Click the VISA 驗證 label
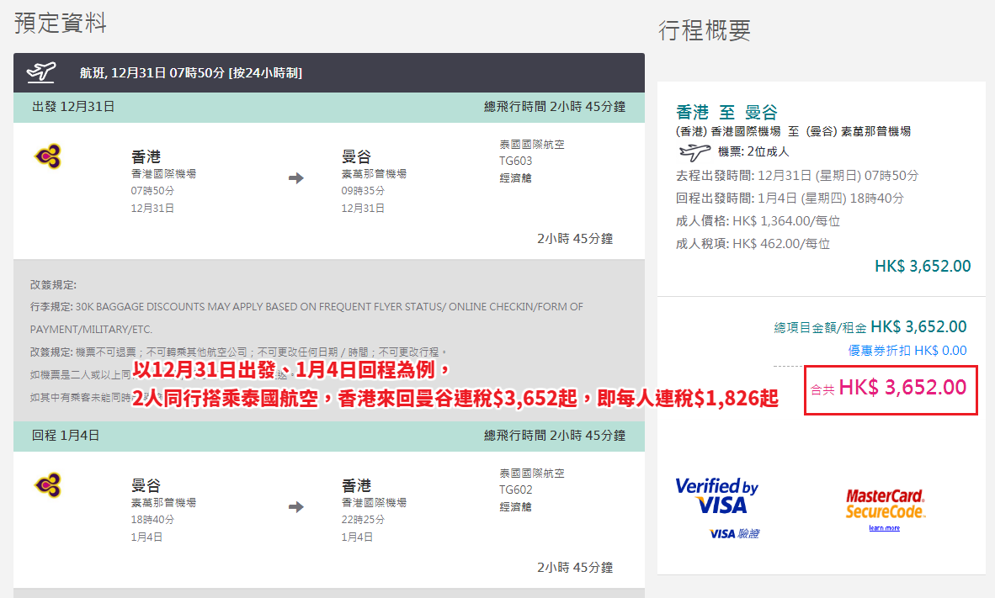 pos(735,534)
